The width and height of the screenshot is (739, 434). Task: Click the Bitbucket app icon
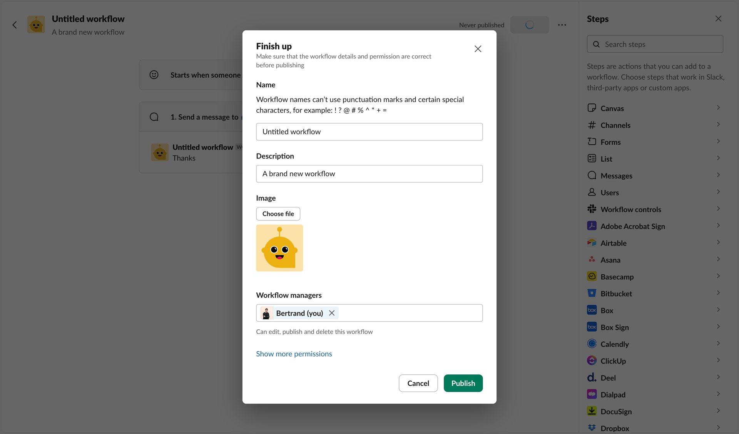pyautogui.click(x=592, y=293)
